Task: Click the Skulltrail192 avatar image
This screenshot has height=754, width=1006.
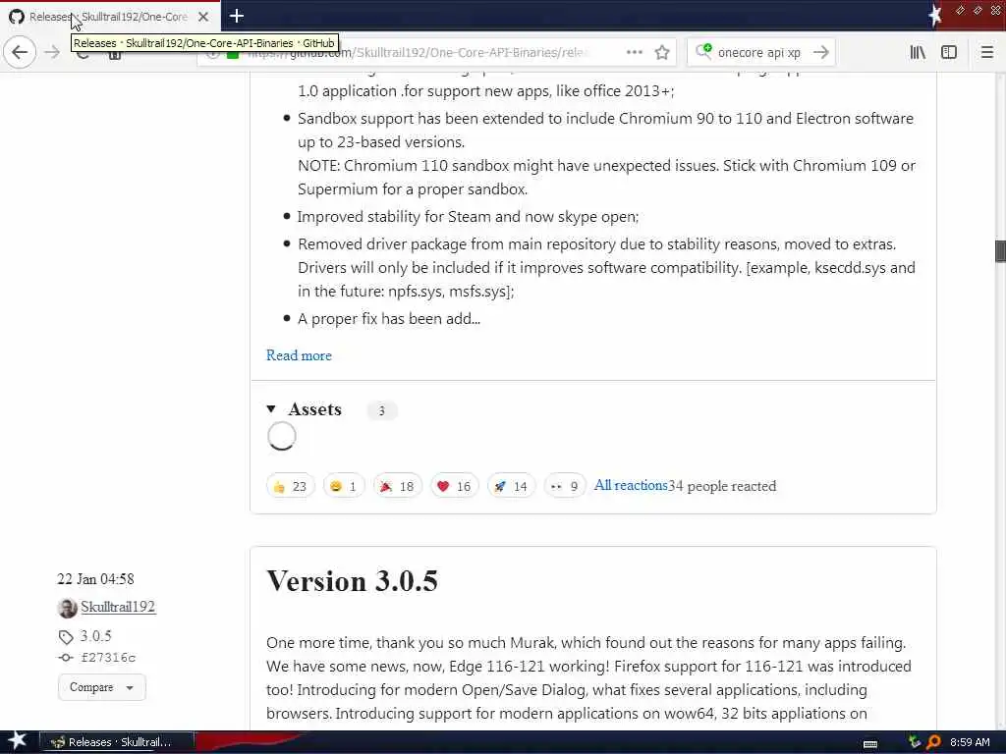Action: point(68,608)
